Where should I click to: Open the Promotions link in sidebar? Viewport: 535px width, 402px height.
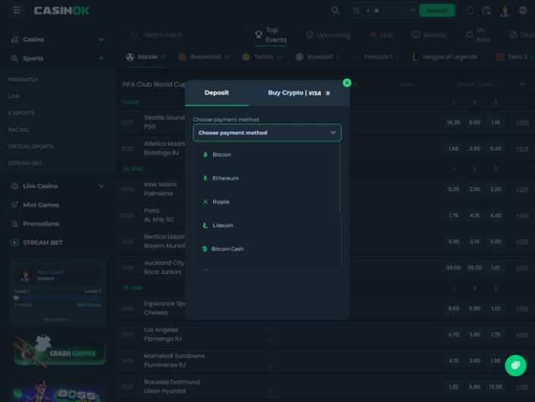click(41, 224)
